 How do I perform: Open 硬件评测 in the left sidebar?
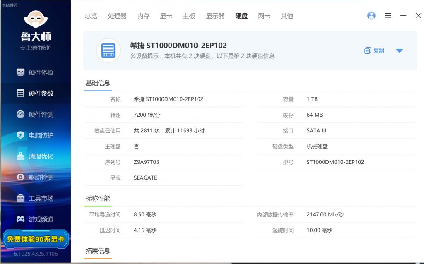(x=36, y=114)
